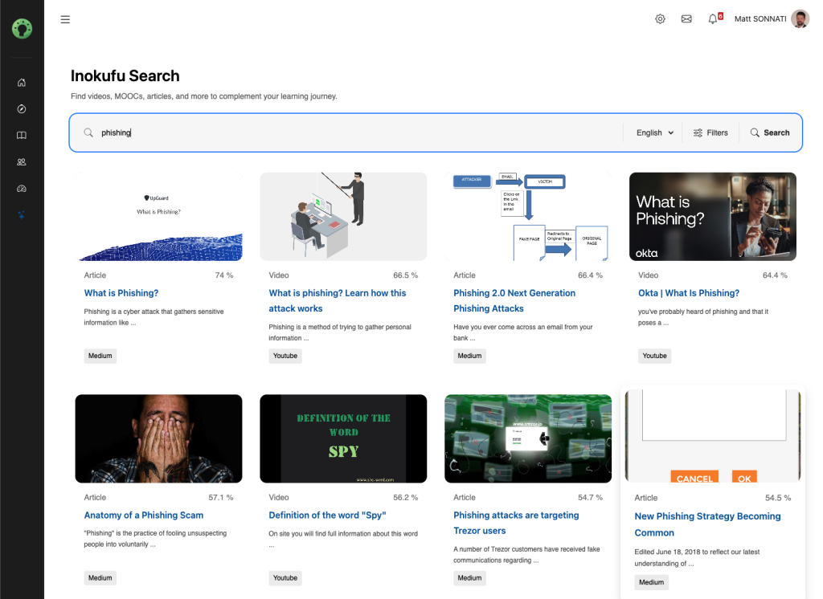The image size is (823, 599).
Task: Check notifications via the bell icon
Action: coord(714,18)
